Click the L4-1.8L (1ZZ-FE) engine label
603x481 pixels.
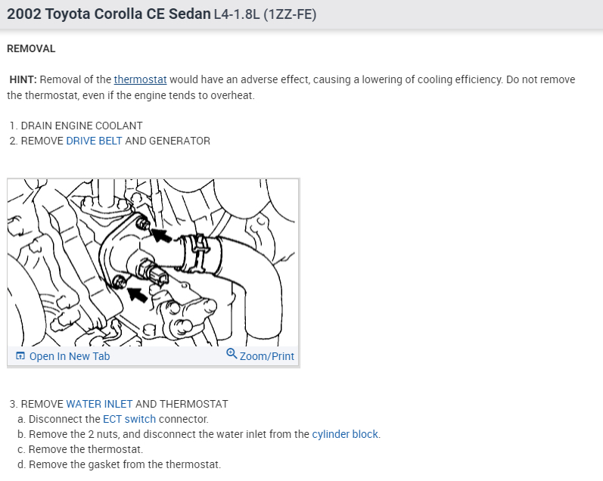[x=266, y=14]
